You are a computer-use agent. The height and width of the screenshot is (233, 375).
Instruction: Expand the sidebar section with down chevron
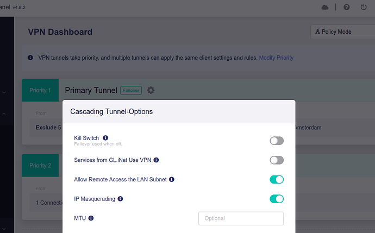(x=4, y=93)
